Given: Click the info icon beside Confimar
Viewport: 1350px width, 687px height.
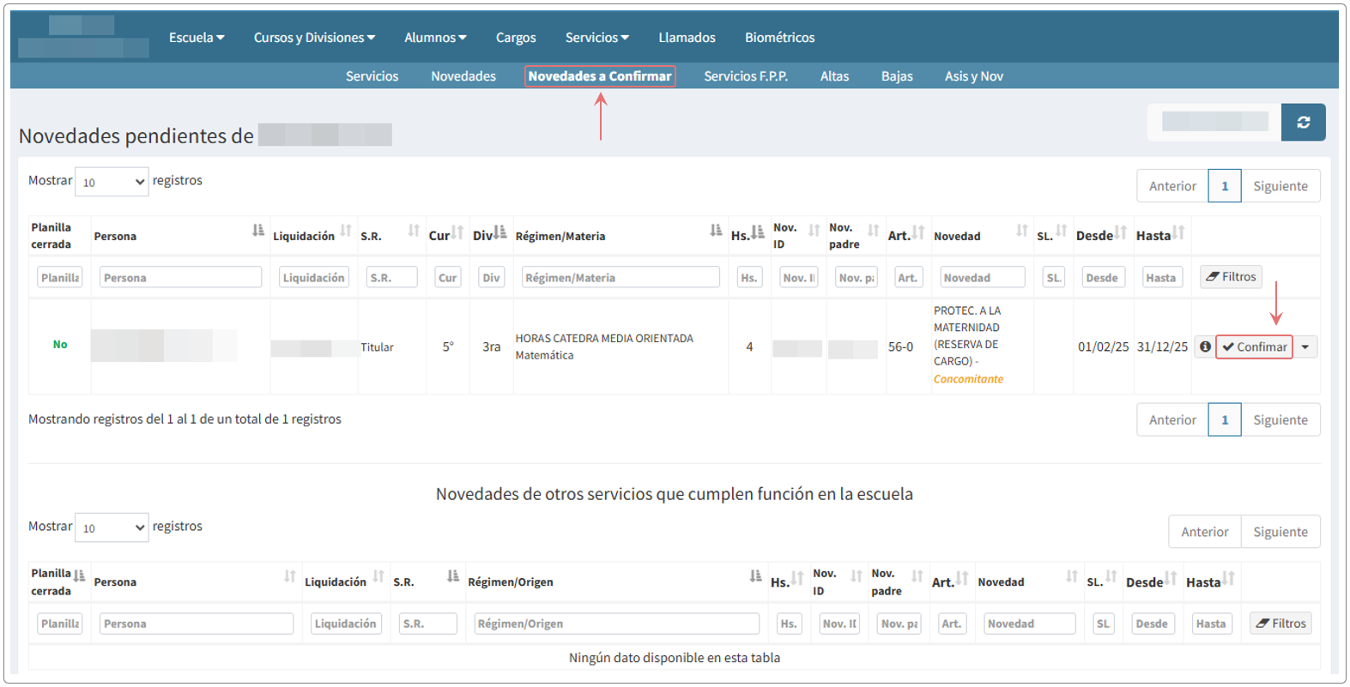Looking at the screenshot, I should coord(1205,347).
